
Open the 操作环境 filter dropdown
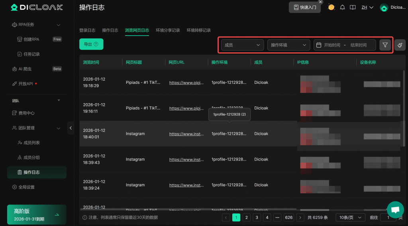pos(288,45)
